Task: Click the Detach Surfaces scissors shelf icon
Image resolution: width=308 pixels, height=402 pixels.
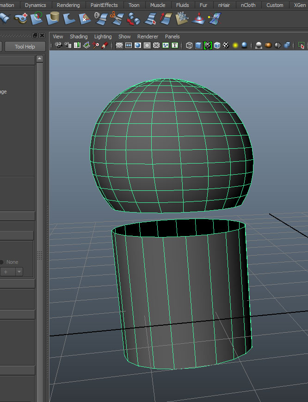Action: (117, 18)
